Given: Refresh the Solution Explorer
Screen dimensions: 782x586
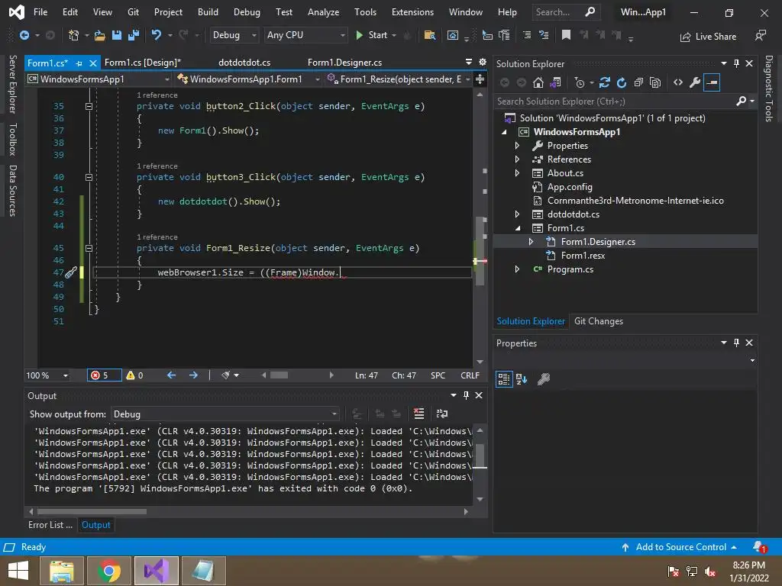Looking at the screenshot, I should [622, 82].
